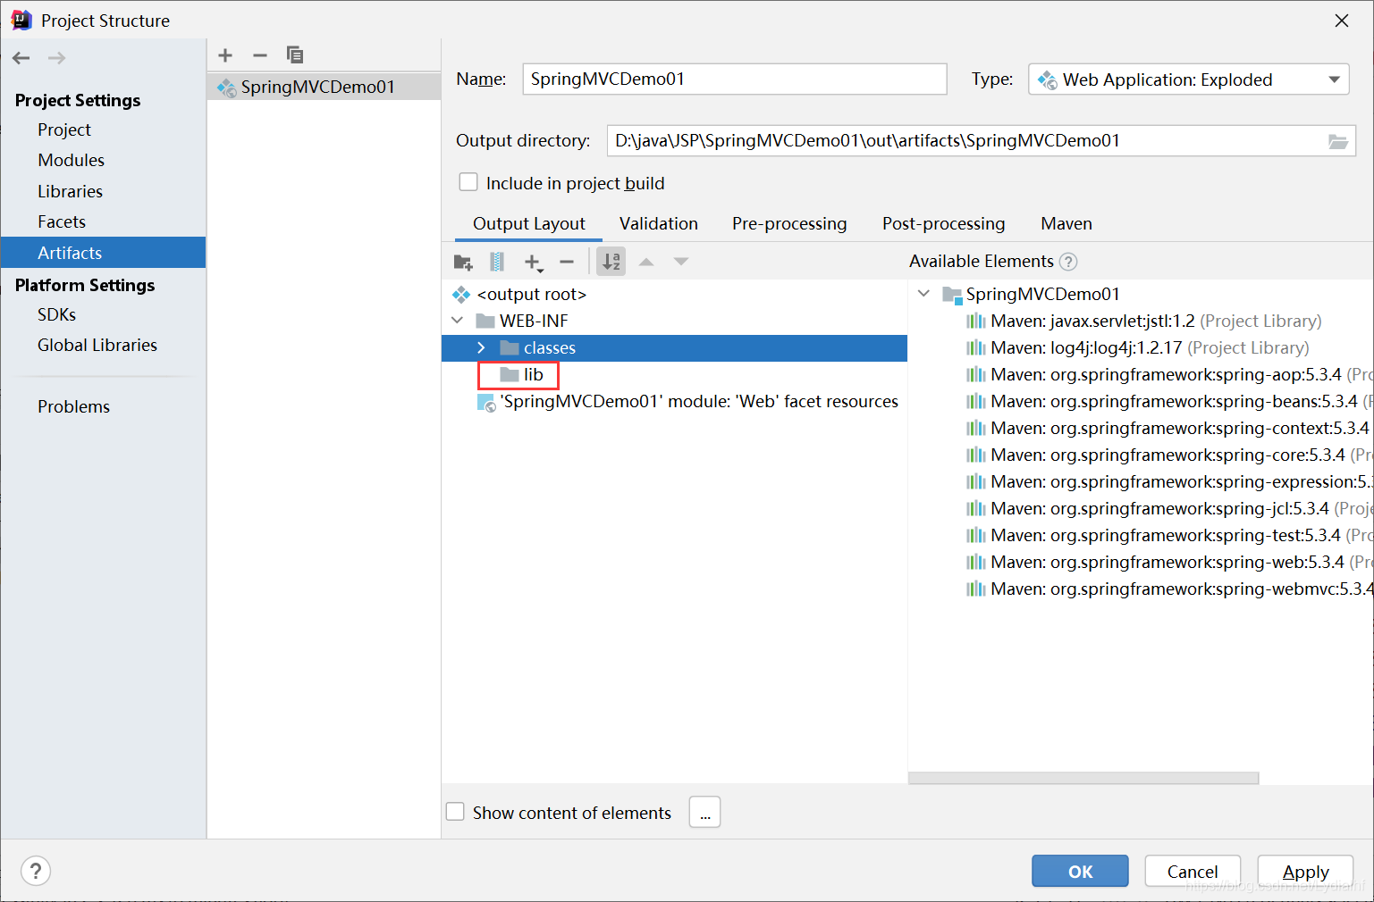Open the Pre-processing tab
Image resolution: width=1374 pixels, height=902 pixels.
click(x=789, y=223)
